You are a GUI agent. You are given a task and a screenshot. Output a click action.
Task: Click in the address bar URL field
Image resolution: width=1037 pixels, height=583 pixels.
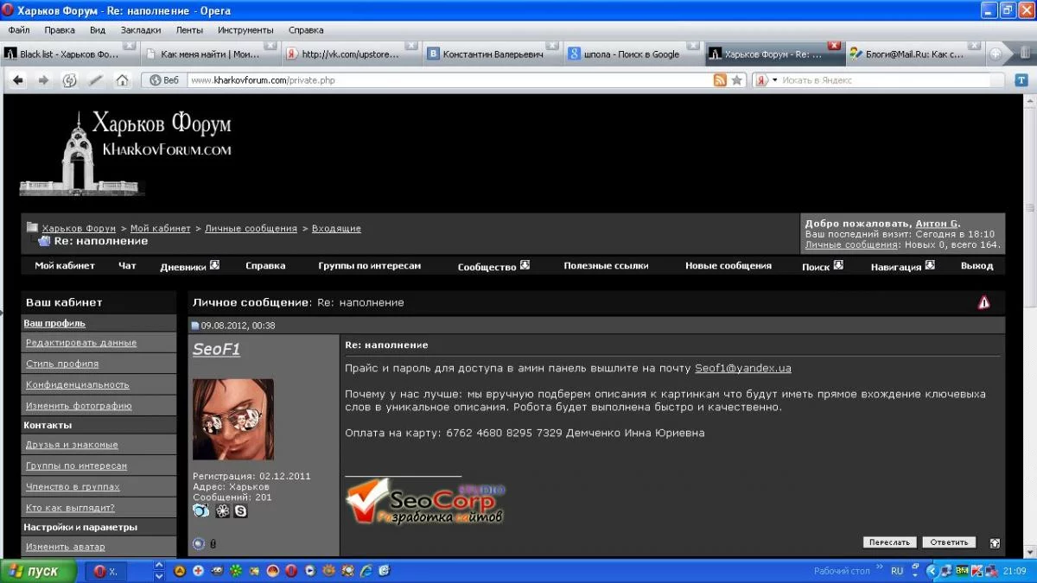click(449, 80)
